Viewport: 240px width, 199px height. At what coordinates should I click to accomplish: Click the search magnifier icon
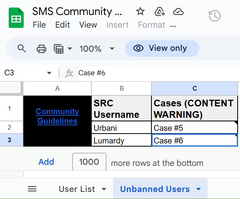click(22, 48)
